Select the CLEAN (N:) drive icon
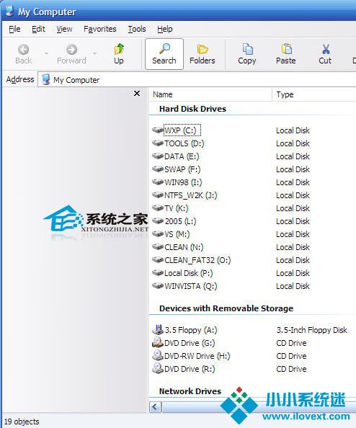The width and height of the screenshot is (356, 428). [x=158, y=246]
